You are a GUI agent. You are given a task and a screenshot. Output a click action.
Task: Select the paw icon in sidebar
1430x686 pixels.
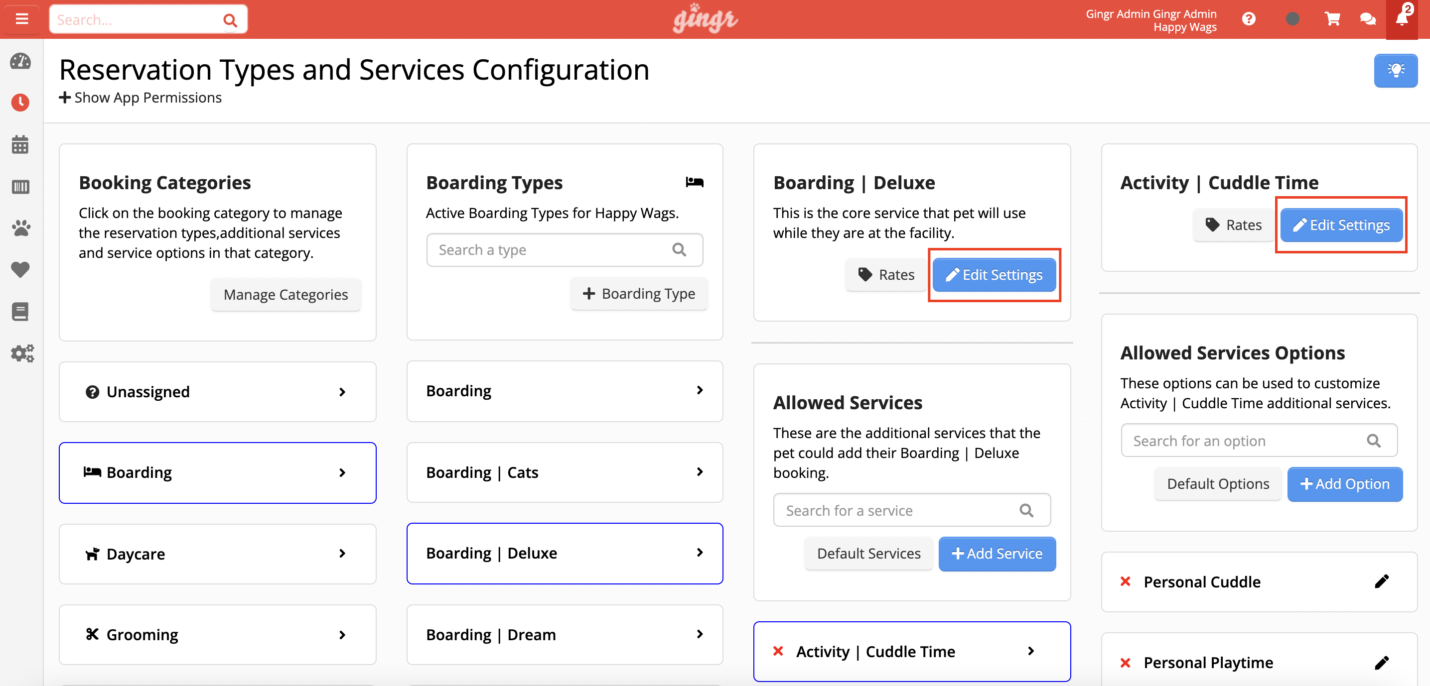20,228
